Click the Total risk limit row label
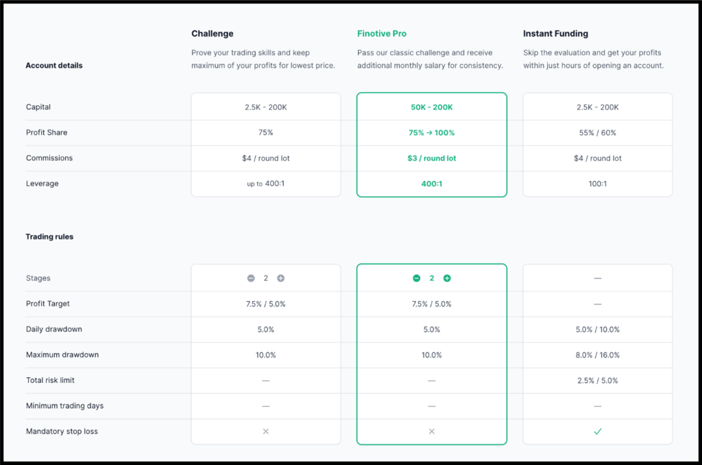 pos(50,381)
